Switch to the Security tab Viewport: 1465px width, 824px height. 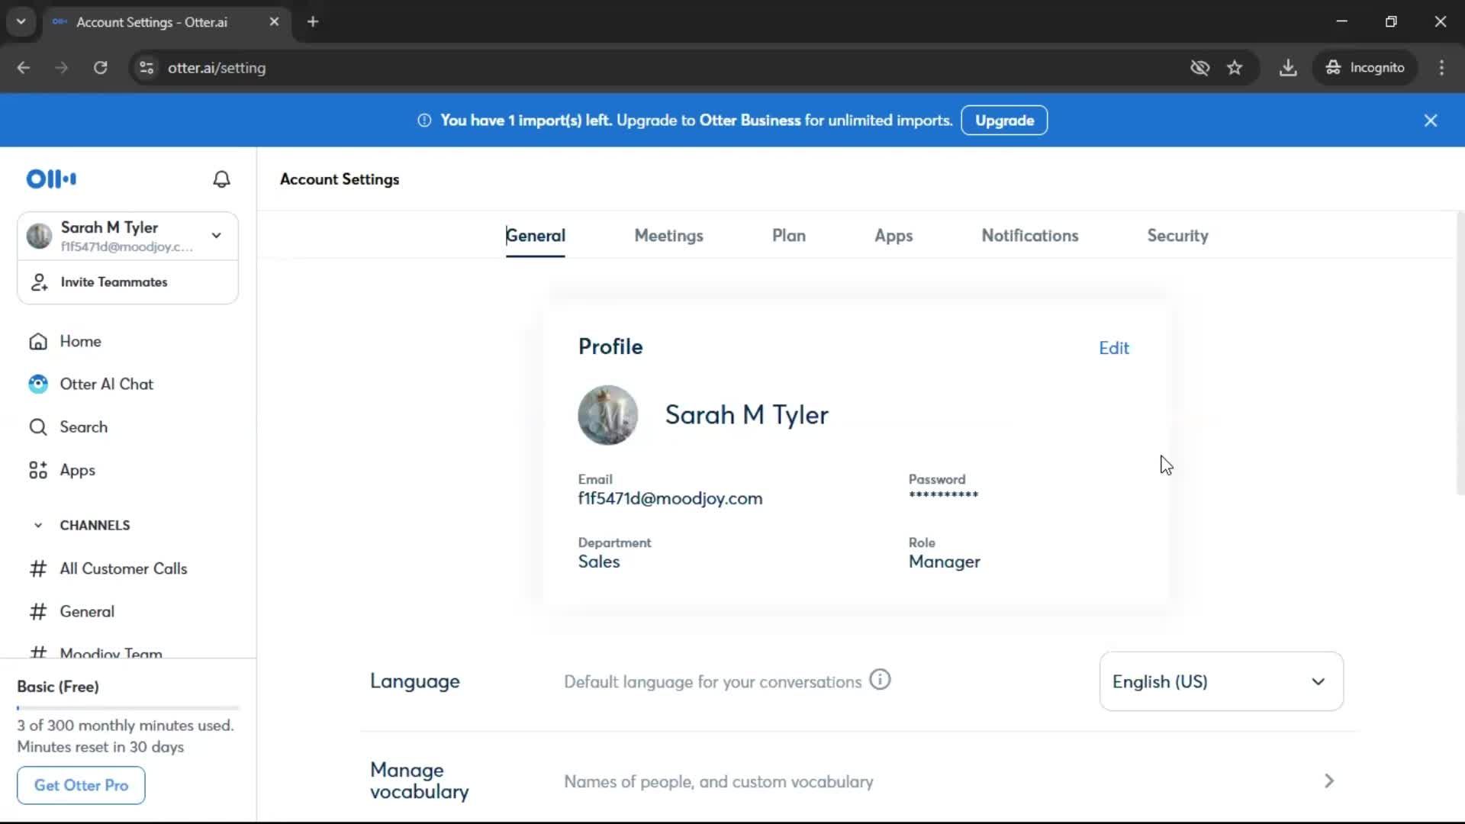[x=1177, y=236]
